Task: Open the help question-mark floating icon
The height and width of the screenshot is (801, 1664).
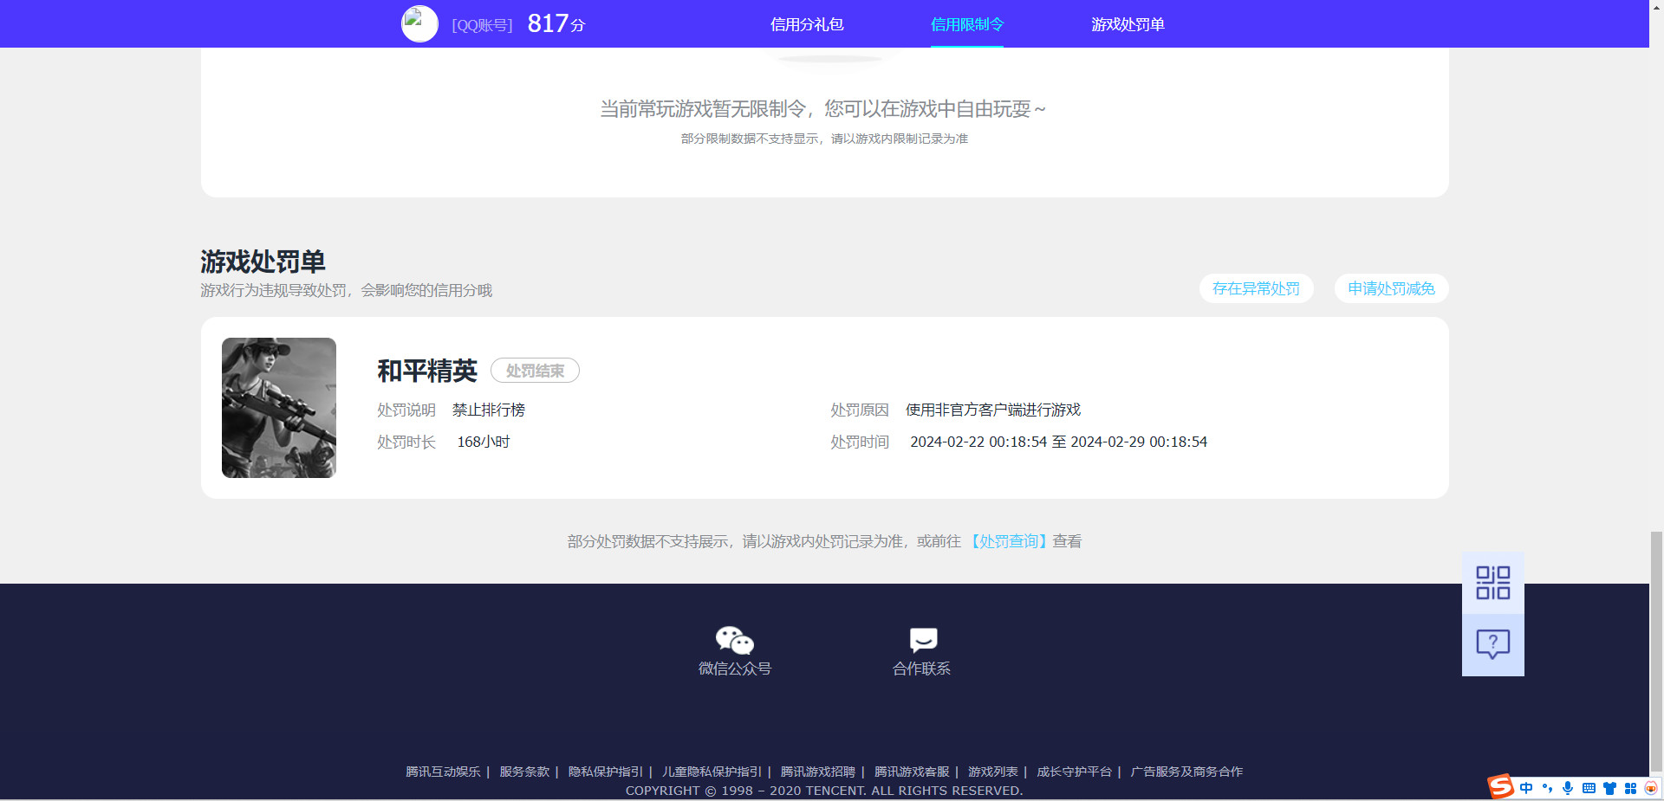Action: click(x=1492, y=644)
